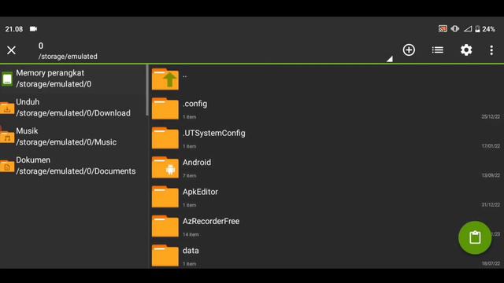Screen dimensions: 504x283
Task: Select the Memory perangkat device icon
Action: click(7, 79)
